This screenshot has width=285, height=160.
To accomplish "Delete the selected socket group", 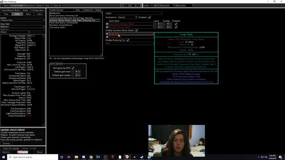I will (x=98, y=10).
